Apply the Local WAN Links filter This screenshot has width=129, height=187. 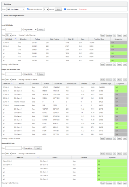[41, 30]
